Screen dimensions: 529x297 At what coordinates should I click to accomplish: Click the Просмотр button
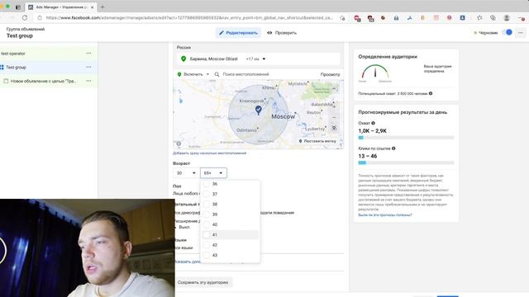[x=330, y=74]
